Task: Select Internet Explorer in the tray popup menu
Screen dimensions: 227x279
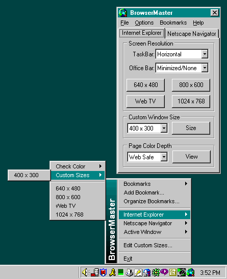Action: [155, 214]
